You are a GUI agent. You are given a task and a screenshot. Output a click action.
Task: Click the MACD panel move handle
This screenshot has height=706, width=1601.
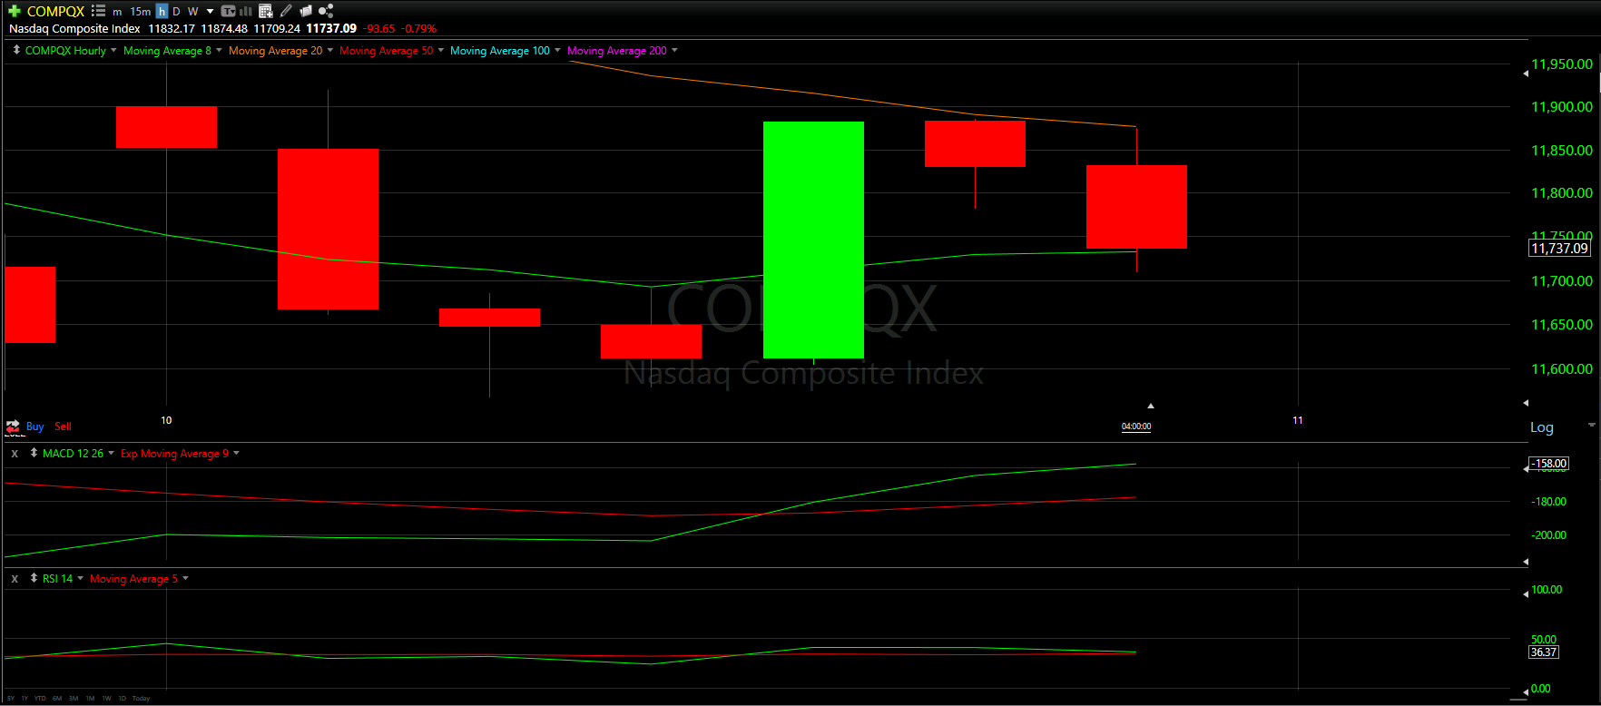(34, 453)
